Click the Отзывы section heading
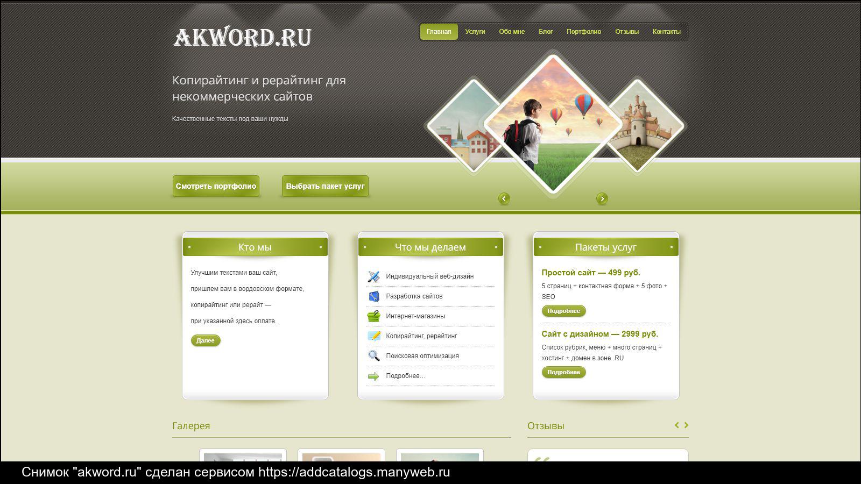Image resolution: width=861 pixels, height=484 pixels. coord(546,426)
